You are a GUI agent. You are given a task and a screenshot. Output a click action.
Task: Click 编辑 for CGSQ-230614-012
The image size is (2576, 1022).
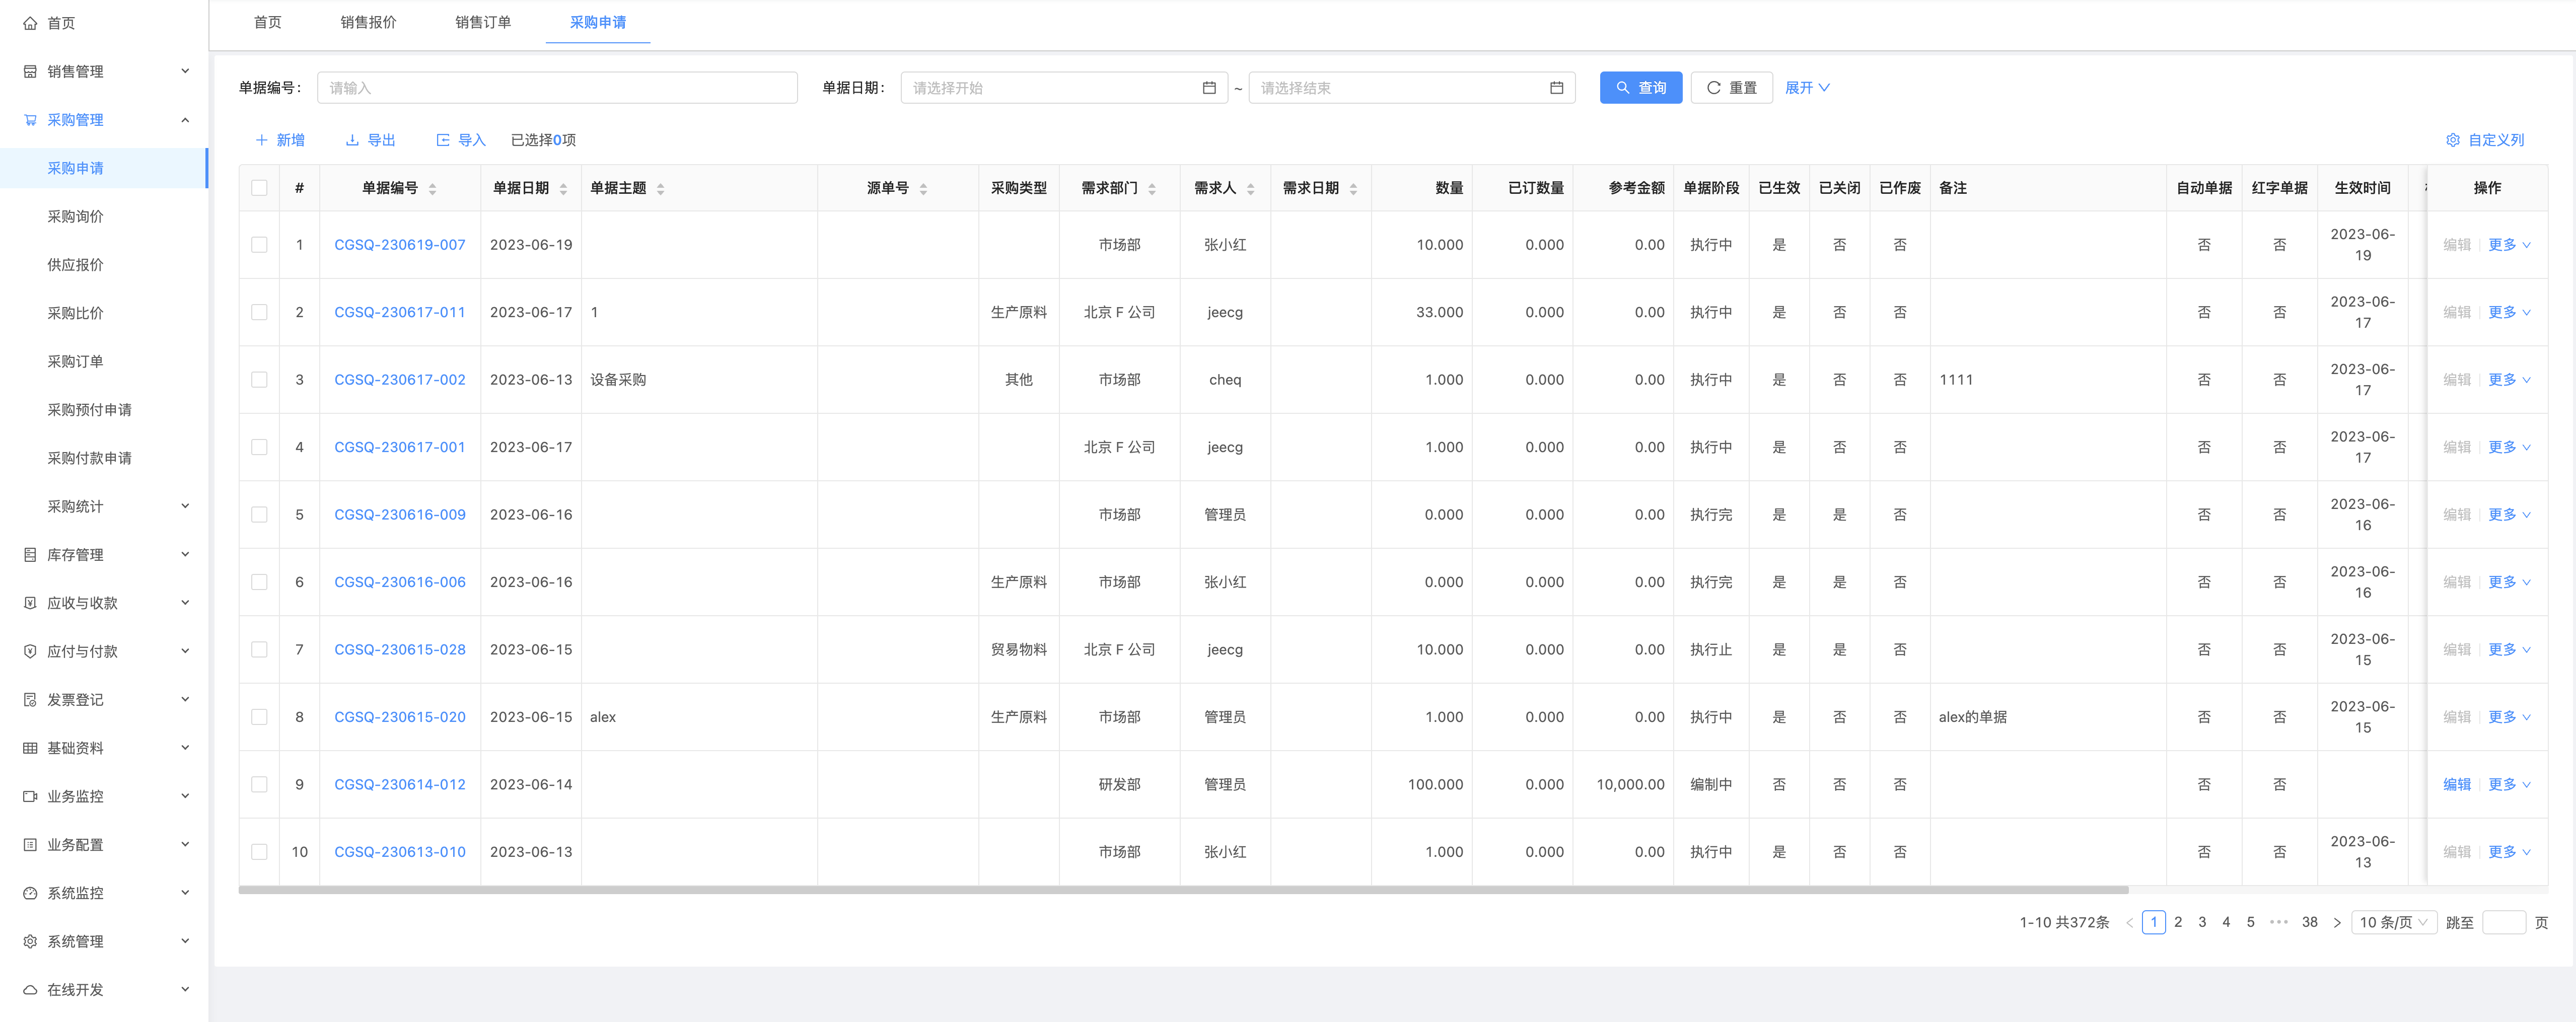pyautogui.click(x=2457, y=785)
